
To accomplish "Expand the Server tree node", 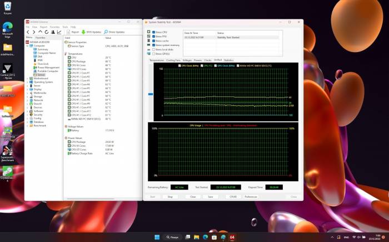I will (27, 86).
